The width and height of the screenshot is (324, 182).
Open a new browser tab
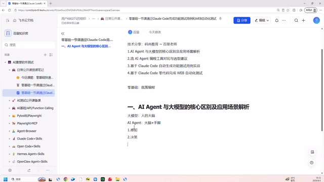point(51,4)
